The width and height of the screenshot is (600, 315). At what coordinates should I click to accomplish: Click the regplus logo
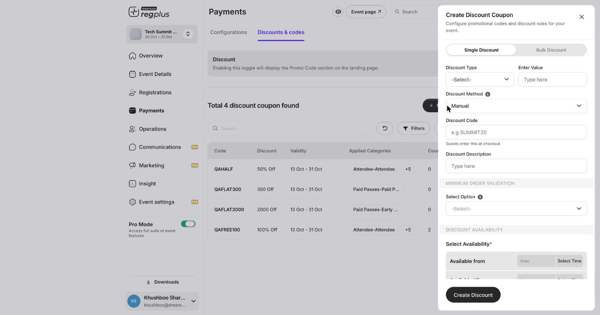149,12
